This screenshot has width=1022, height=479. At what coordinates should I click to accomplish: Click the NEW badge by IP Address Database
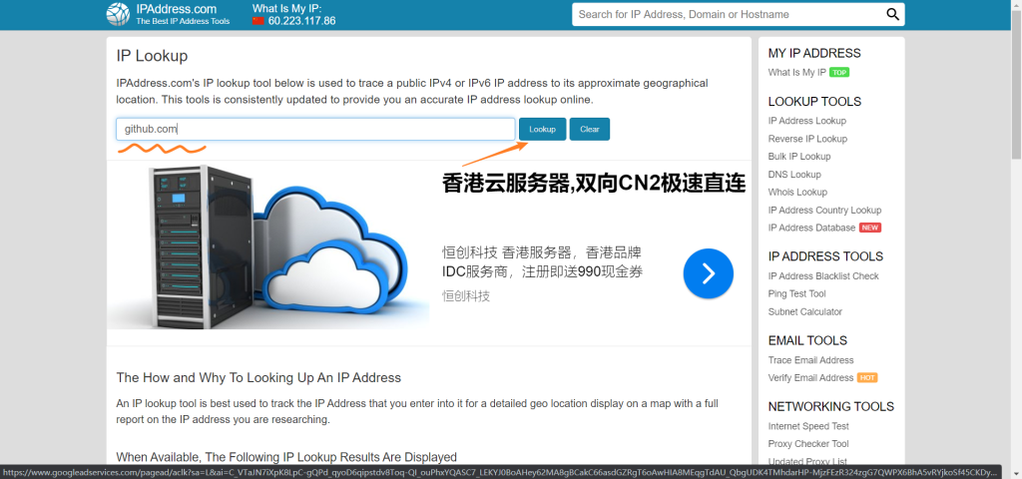(x=870, y=229)
